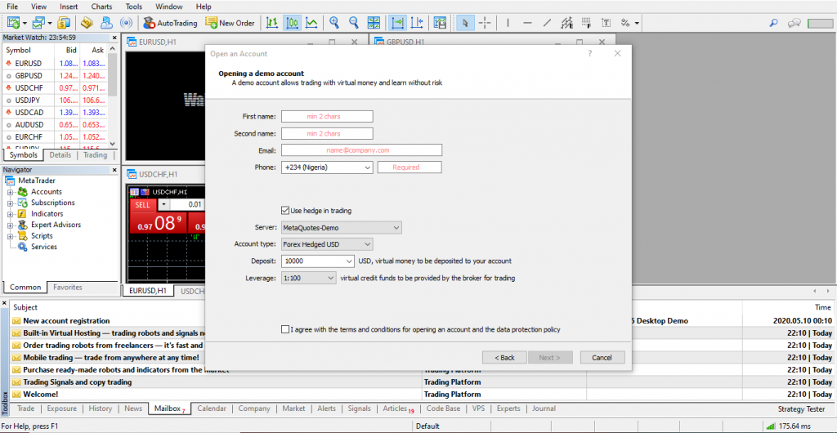
Task: Switch to the Favorites tab in Navigator
Action: tap(68, 288)
